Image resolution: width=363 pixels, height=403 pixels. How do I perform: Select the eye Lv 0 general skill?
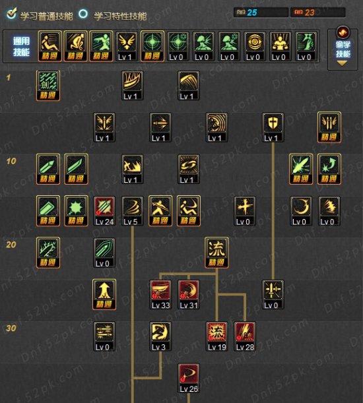255,46
